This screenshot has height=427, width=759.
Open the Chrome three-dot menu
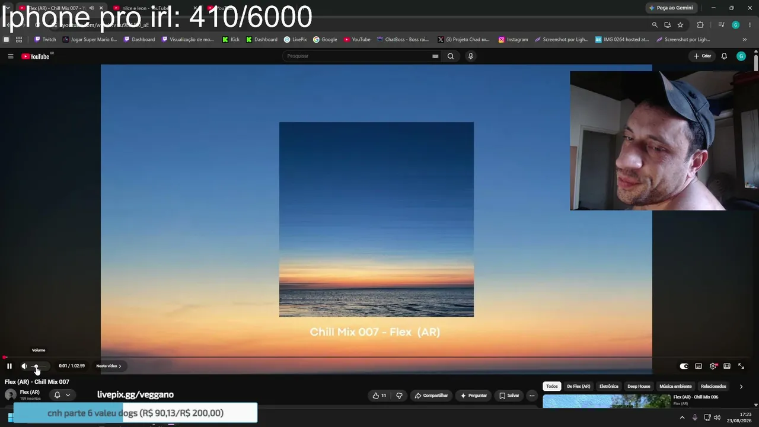(750, 25)
